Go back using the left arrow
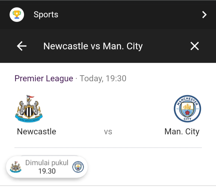Viewport: 216px width, 187px height. pos(22,46)
